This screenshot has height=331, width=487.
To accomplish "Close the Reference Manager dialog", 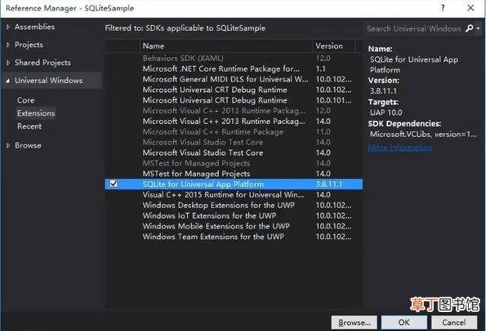I will click(x=470, y=8).
